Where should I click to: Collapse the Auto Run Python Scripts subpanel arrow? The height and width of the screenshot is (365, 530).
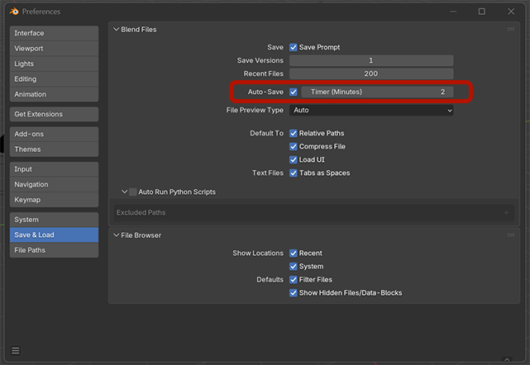click(124, 192)
